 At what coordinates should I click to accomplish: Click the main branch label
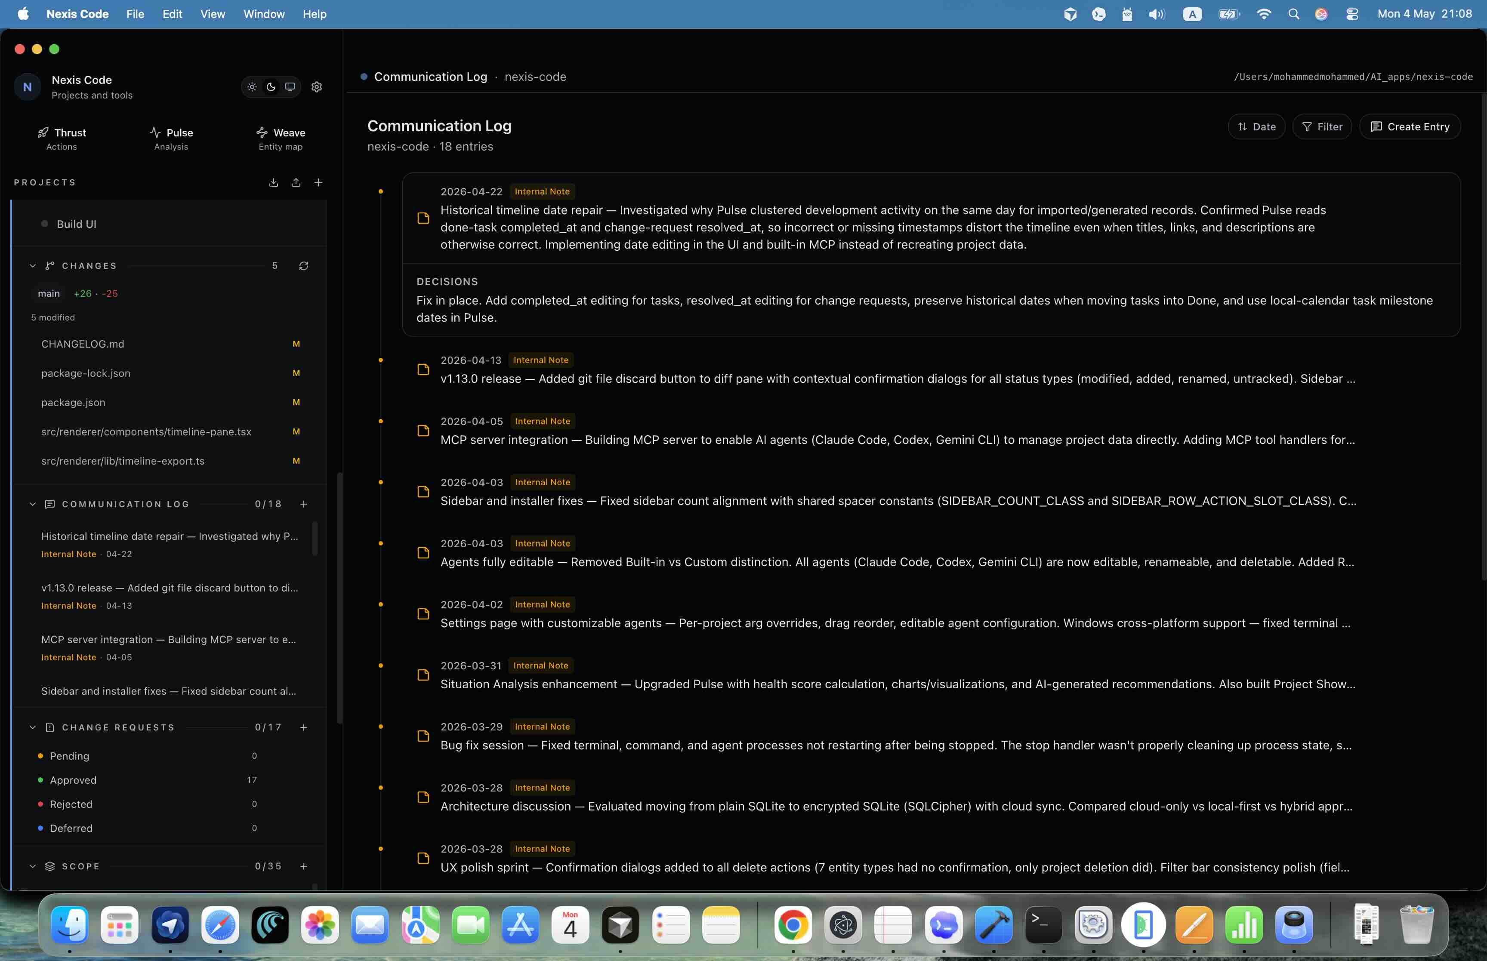[x=49, y=293]
